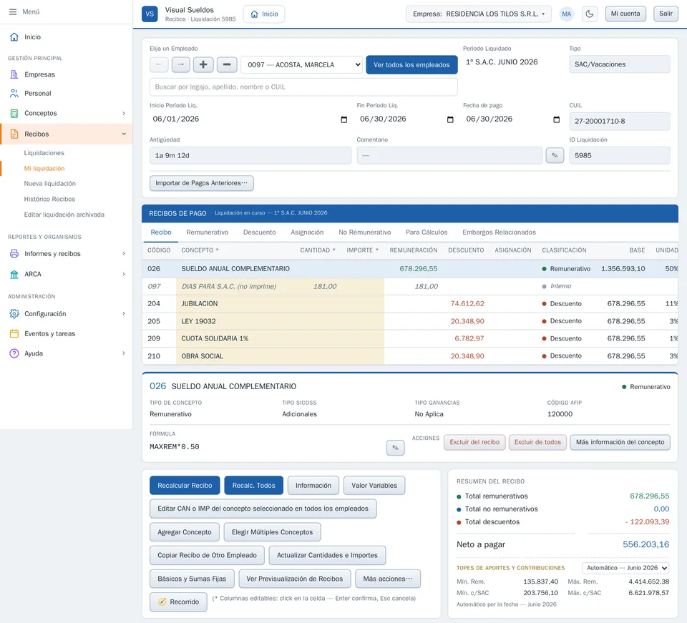Select the JUBILACION row in receipt table
The width and height of the screenshot is (687, 623).
409,304
